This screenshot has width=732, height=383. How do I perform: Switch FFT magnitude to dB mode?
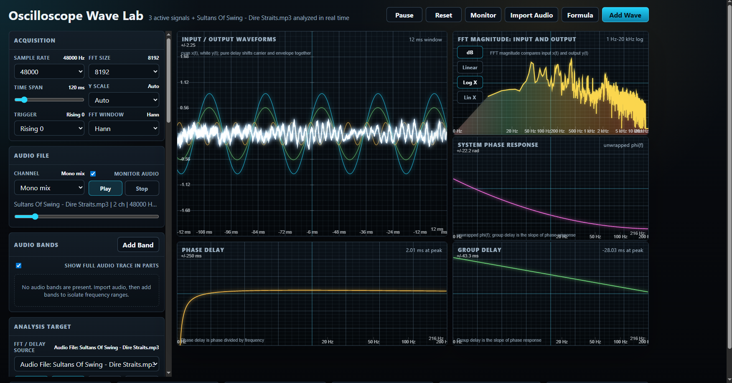470,53
